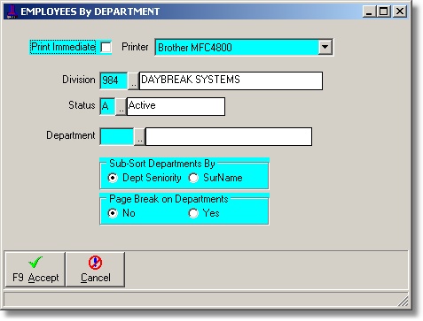
Task: Close the Employees By Department window
Action: (400, 11)
